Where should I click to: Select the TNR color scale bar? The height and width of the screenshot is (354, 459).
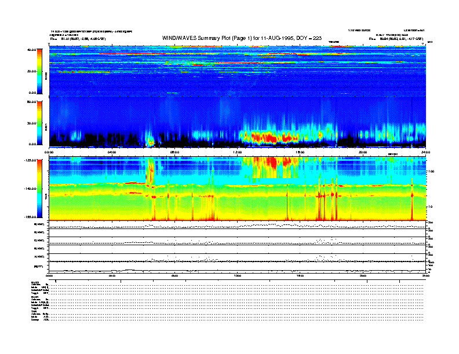click(39, 189)
